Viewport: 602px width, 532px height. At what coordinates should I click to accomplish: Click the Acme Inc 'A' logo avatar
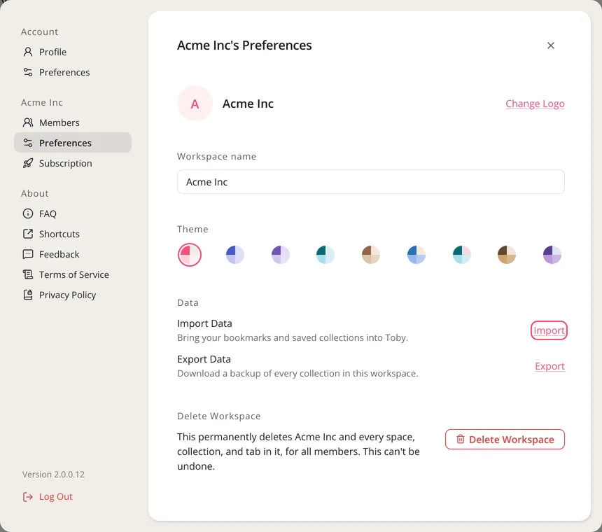(195, 104)
